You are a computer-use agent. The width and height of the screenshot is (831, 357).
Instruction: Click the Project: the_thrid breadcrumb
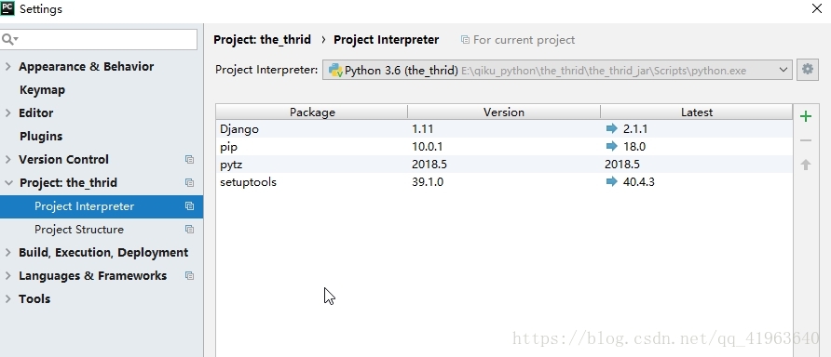pos(263,40)
